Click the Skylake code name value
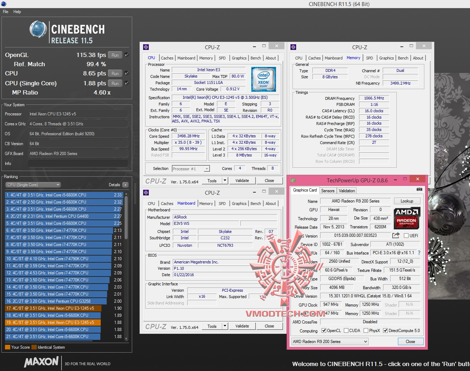The width and height of the screenshot is (470, 371). 191,76
